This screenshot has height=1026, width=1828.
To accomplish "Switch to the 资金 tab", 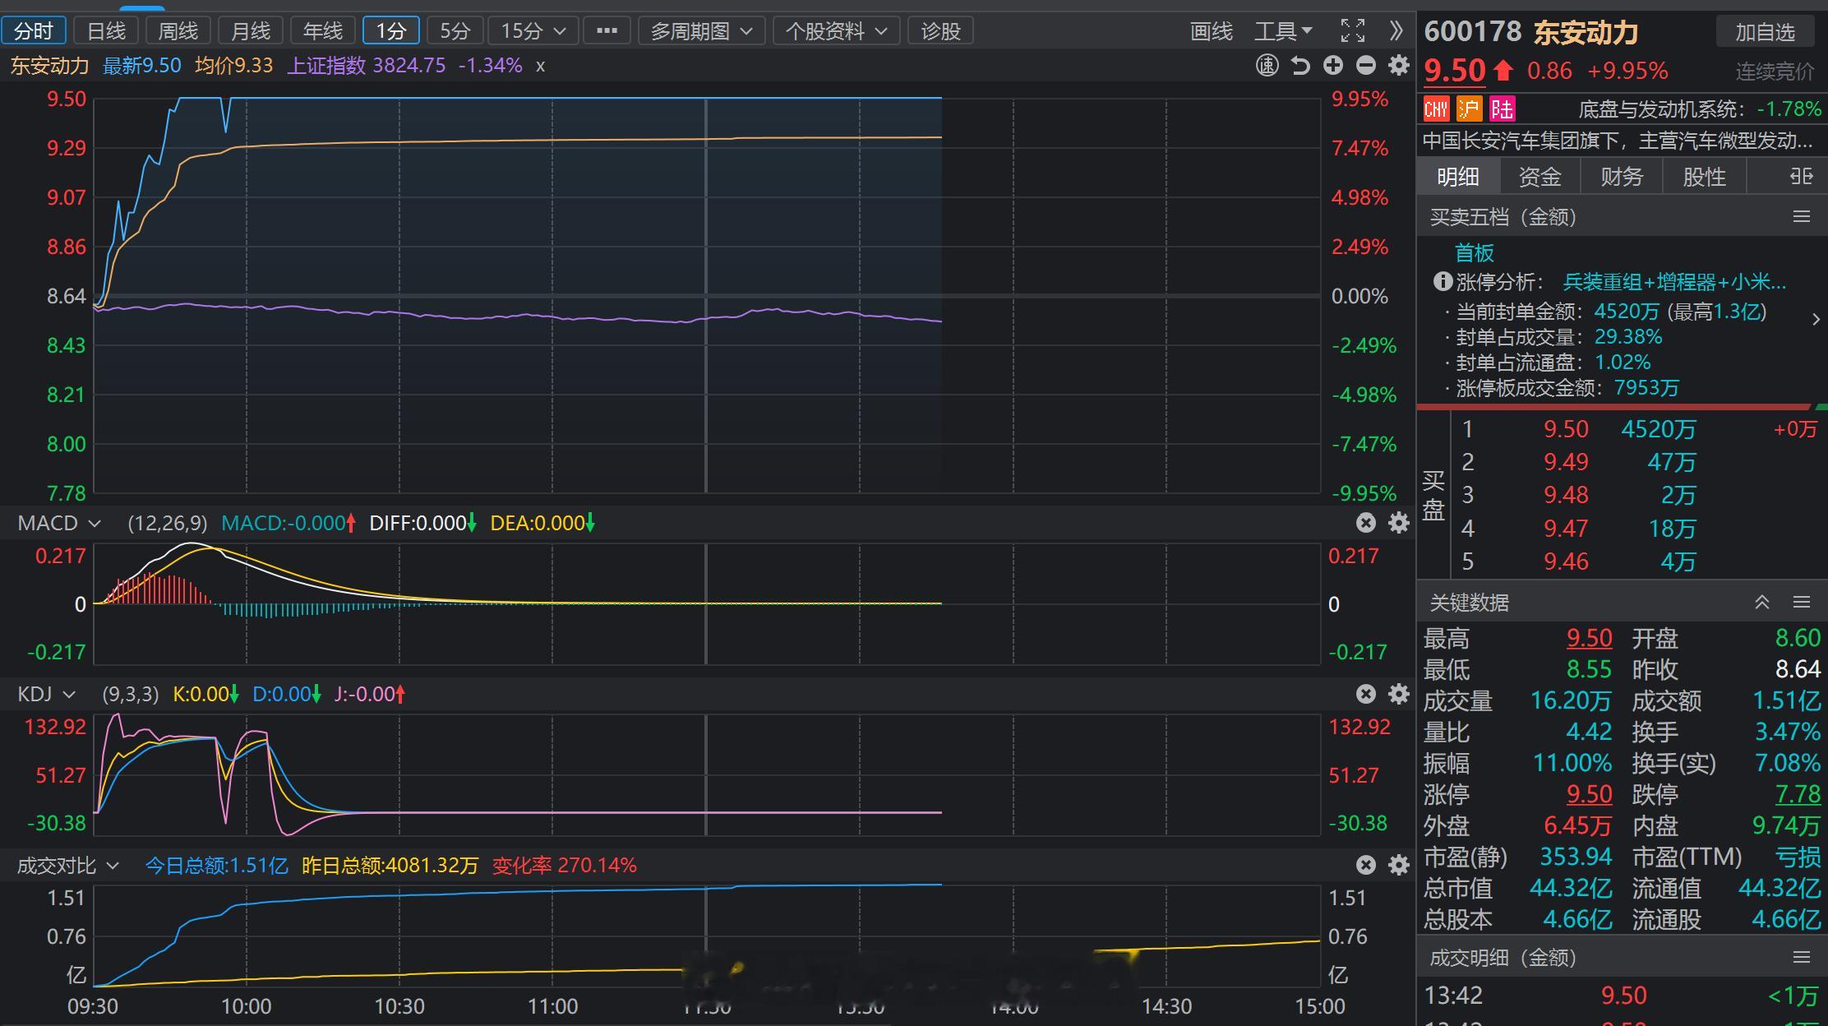I will click(x=1539, y=177).
